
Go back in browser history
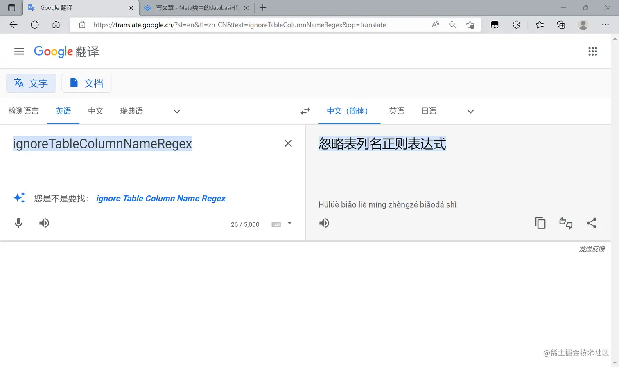pyautogui.click(x=14, y=25)
